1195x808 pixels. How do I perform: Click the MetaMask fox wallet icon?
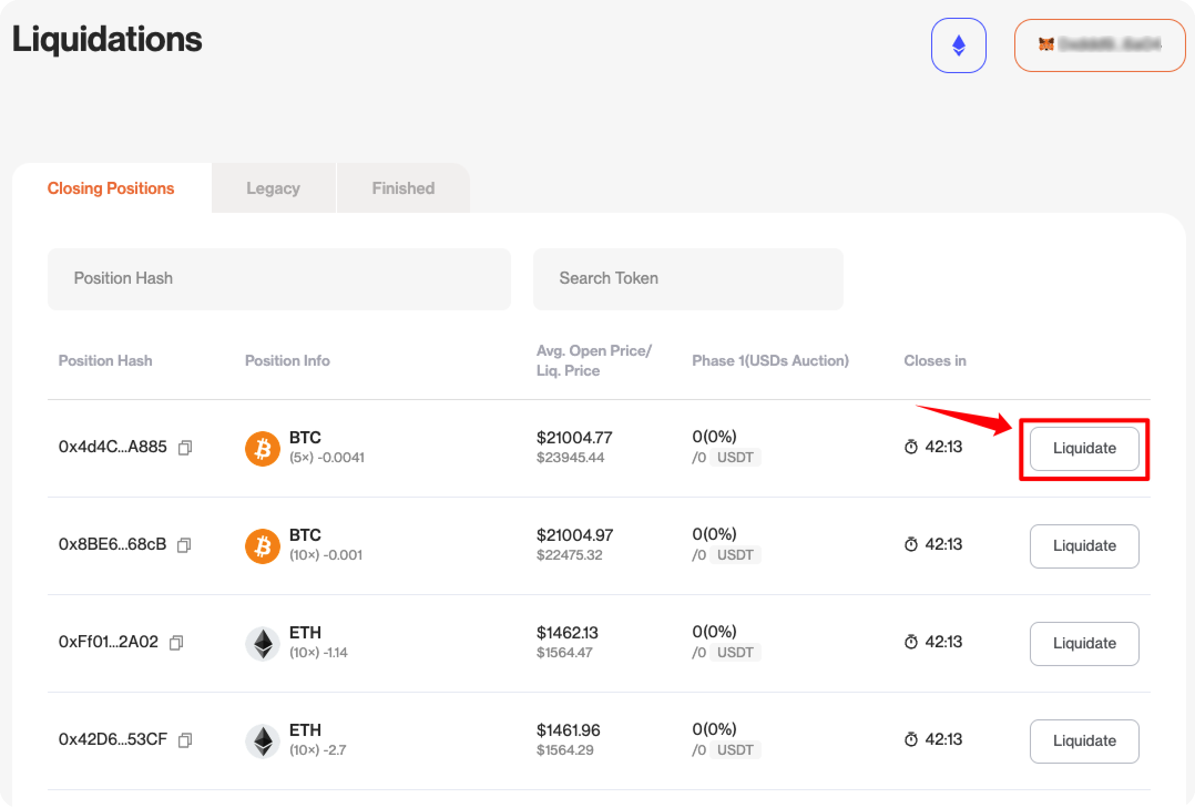pyautogui.click(x=1046, y=44)
